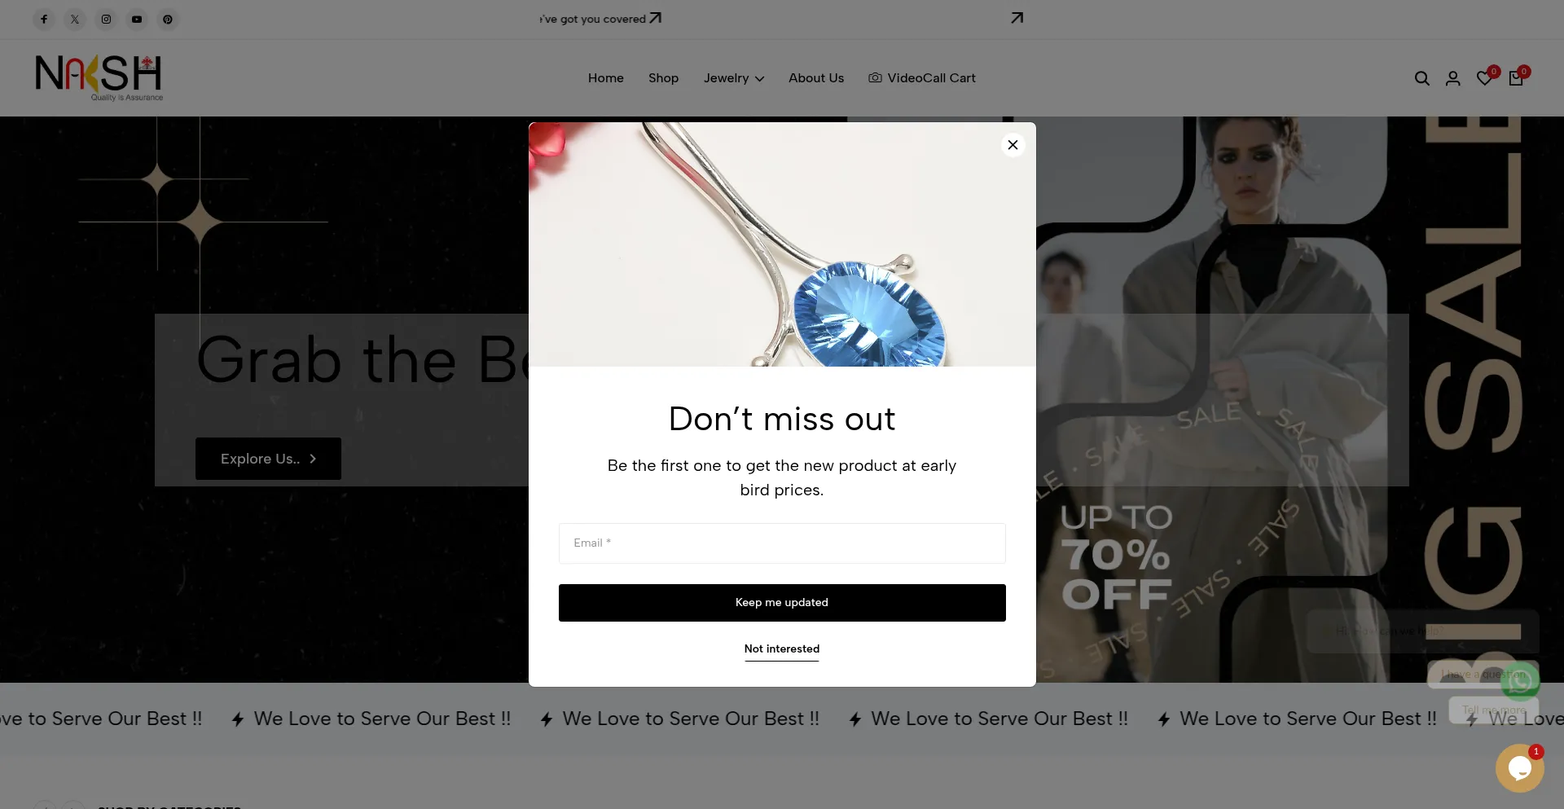
Task: Open the About Us page
Action: (816, 78)
